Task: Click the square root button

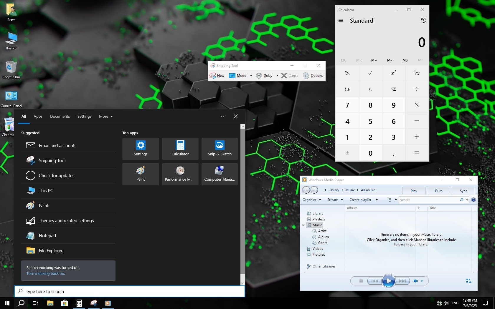Action: point(370,73)
